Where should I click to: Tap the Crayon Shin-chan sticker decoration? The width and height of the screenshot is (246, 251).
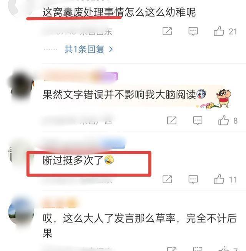coord(224,99)
